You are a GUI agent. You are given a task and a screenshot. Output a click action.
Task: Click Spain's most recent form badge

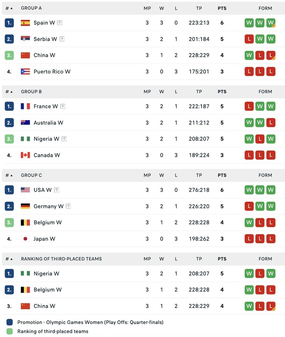tap(271, 23)
